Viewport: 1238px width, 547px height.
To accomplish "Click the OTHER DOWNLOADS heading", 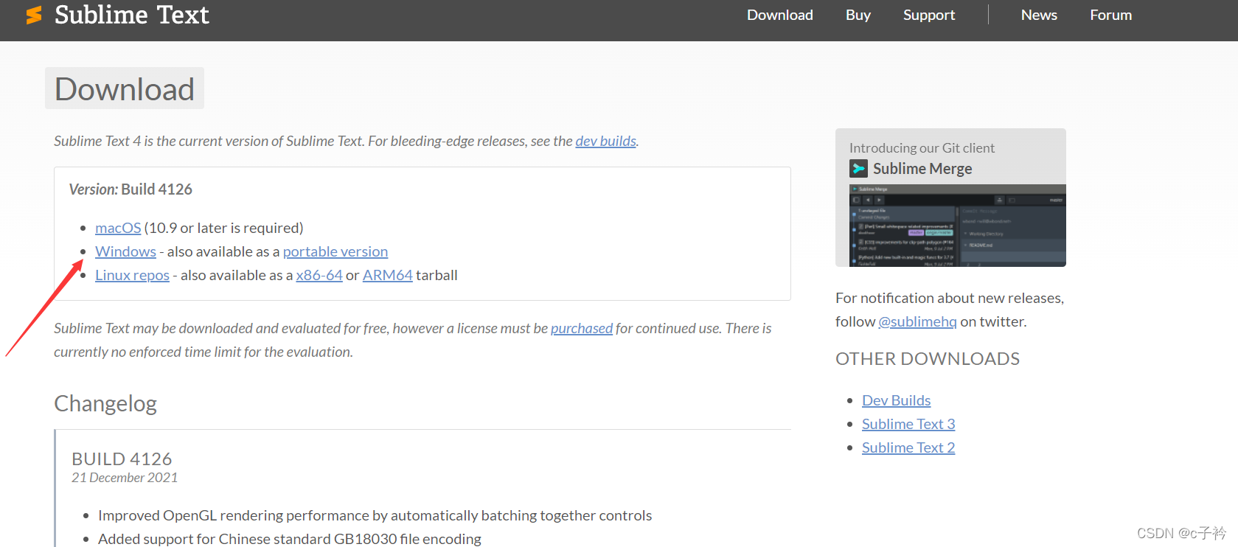I will [x=928, y=359].
